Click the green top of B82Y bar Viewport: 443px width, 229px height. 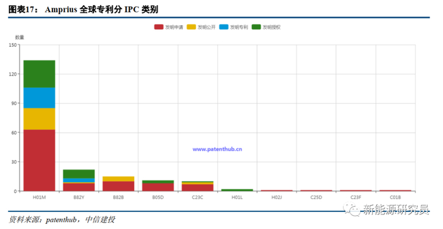pyautogui.click(x=79, y=174)
